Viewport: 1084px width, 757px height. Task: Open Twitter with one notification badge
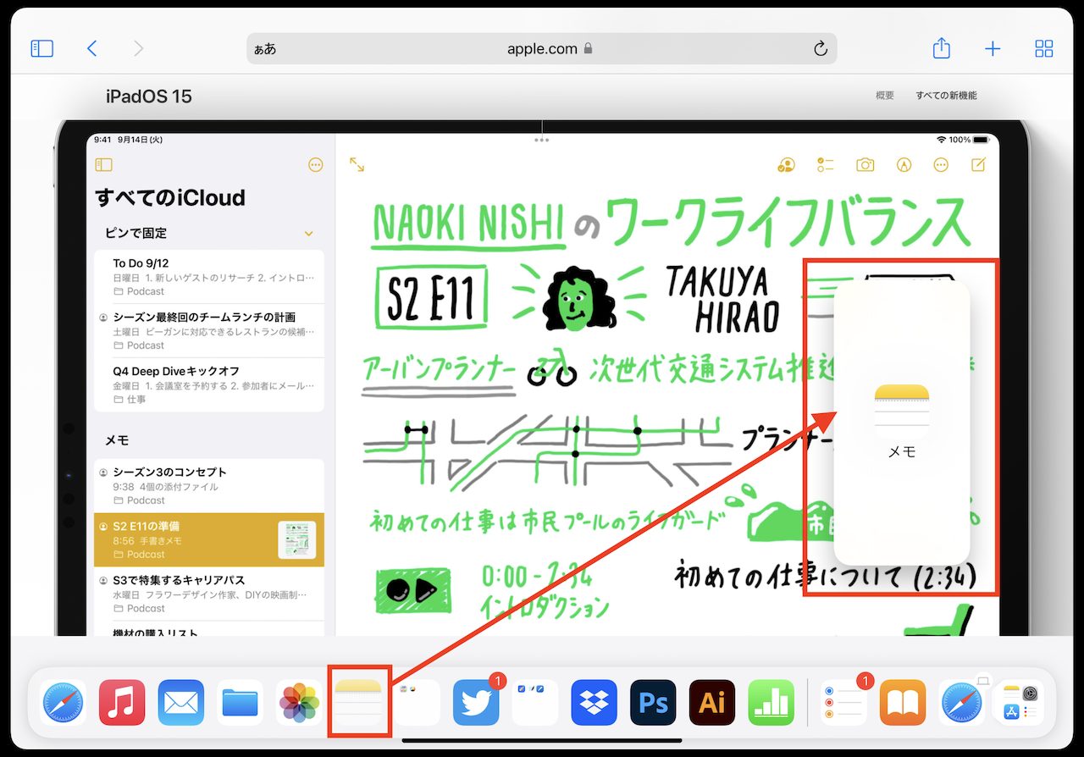[x=476, y=703]
